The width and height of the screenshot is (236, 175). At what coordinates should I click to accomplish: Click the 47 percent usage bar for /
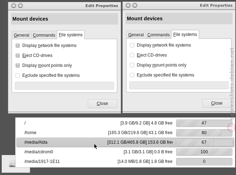[x=204, y=123]
